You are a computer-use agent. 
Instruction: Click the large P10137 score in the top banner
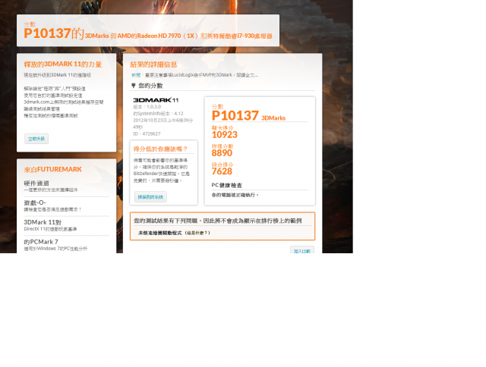47,33
